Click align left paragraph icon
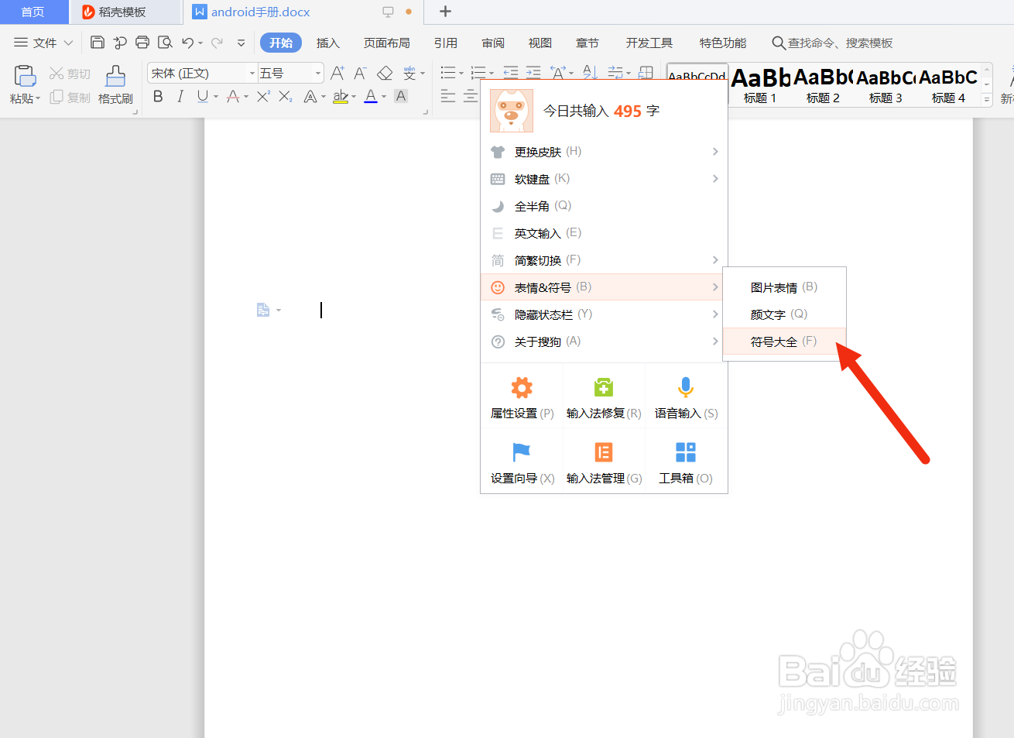 coord(447,96)
